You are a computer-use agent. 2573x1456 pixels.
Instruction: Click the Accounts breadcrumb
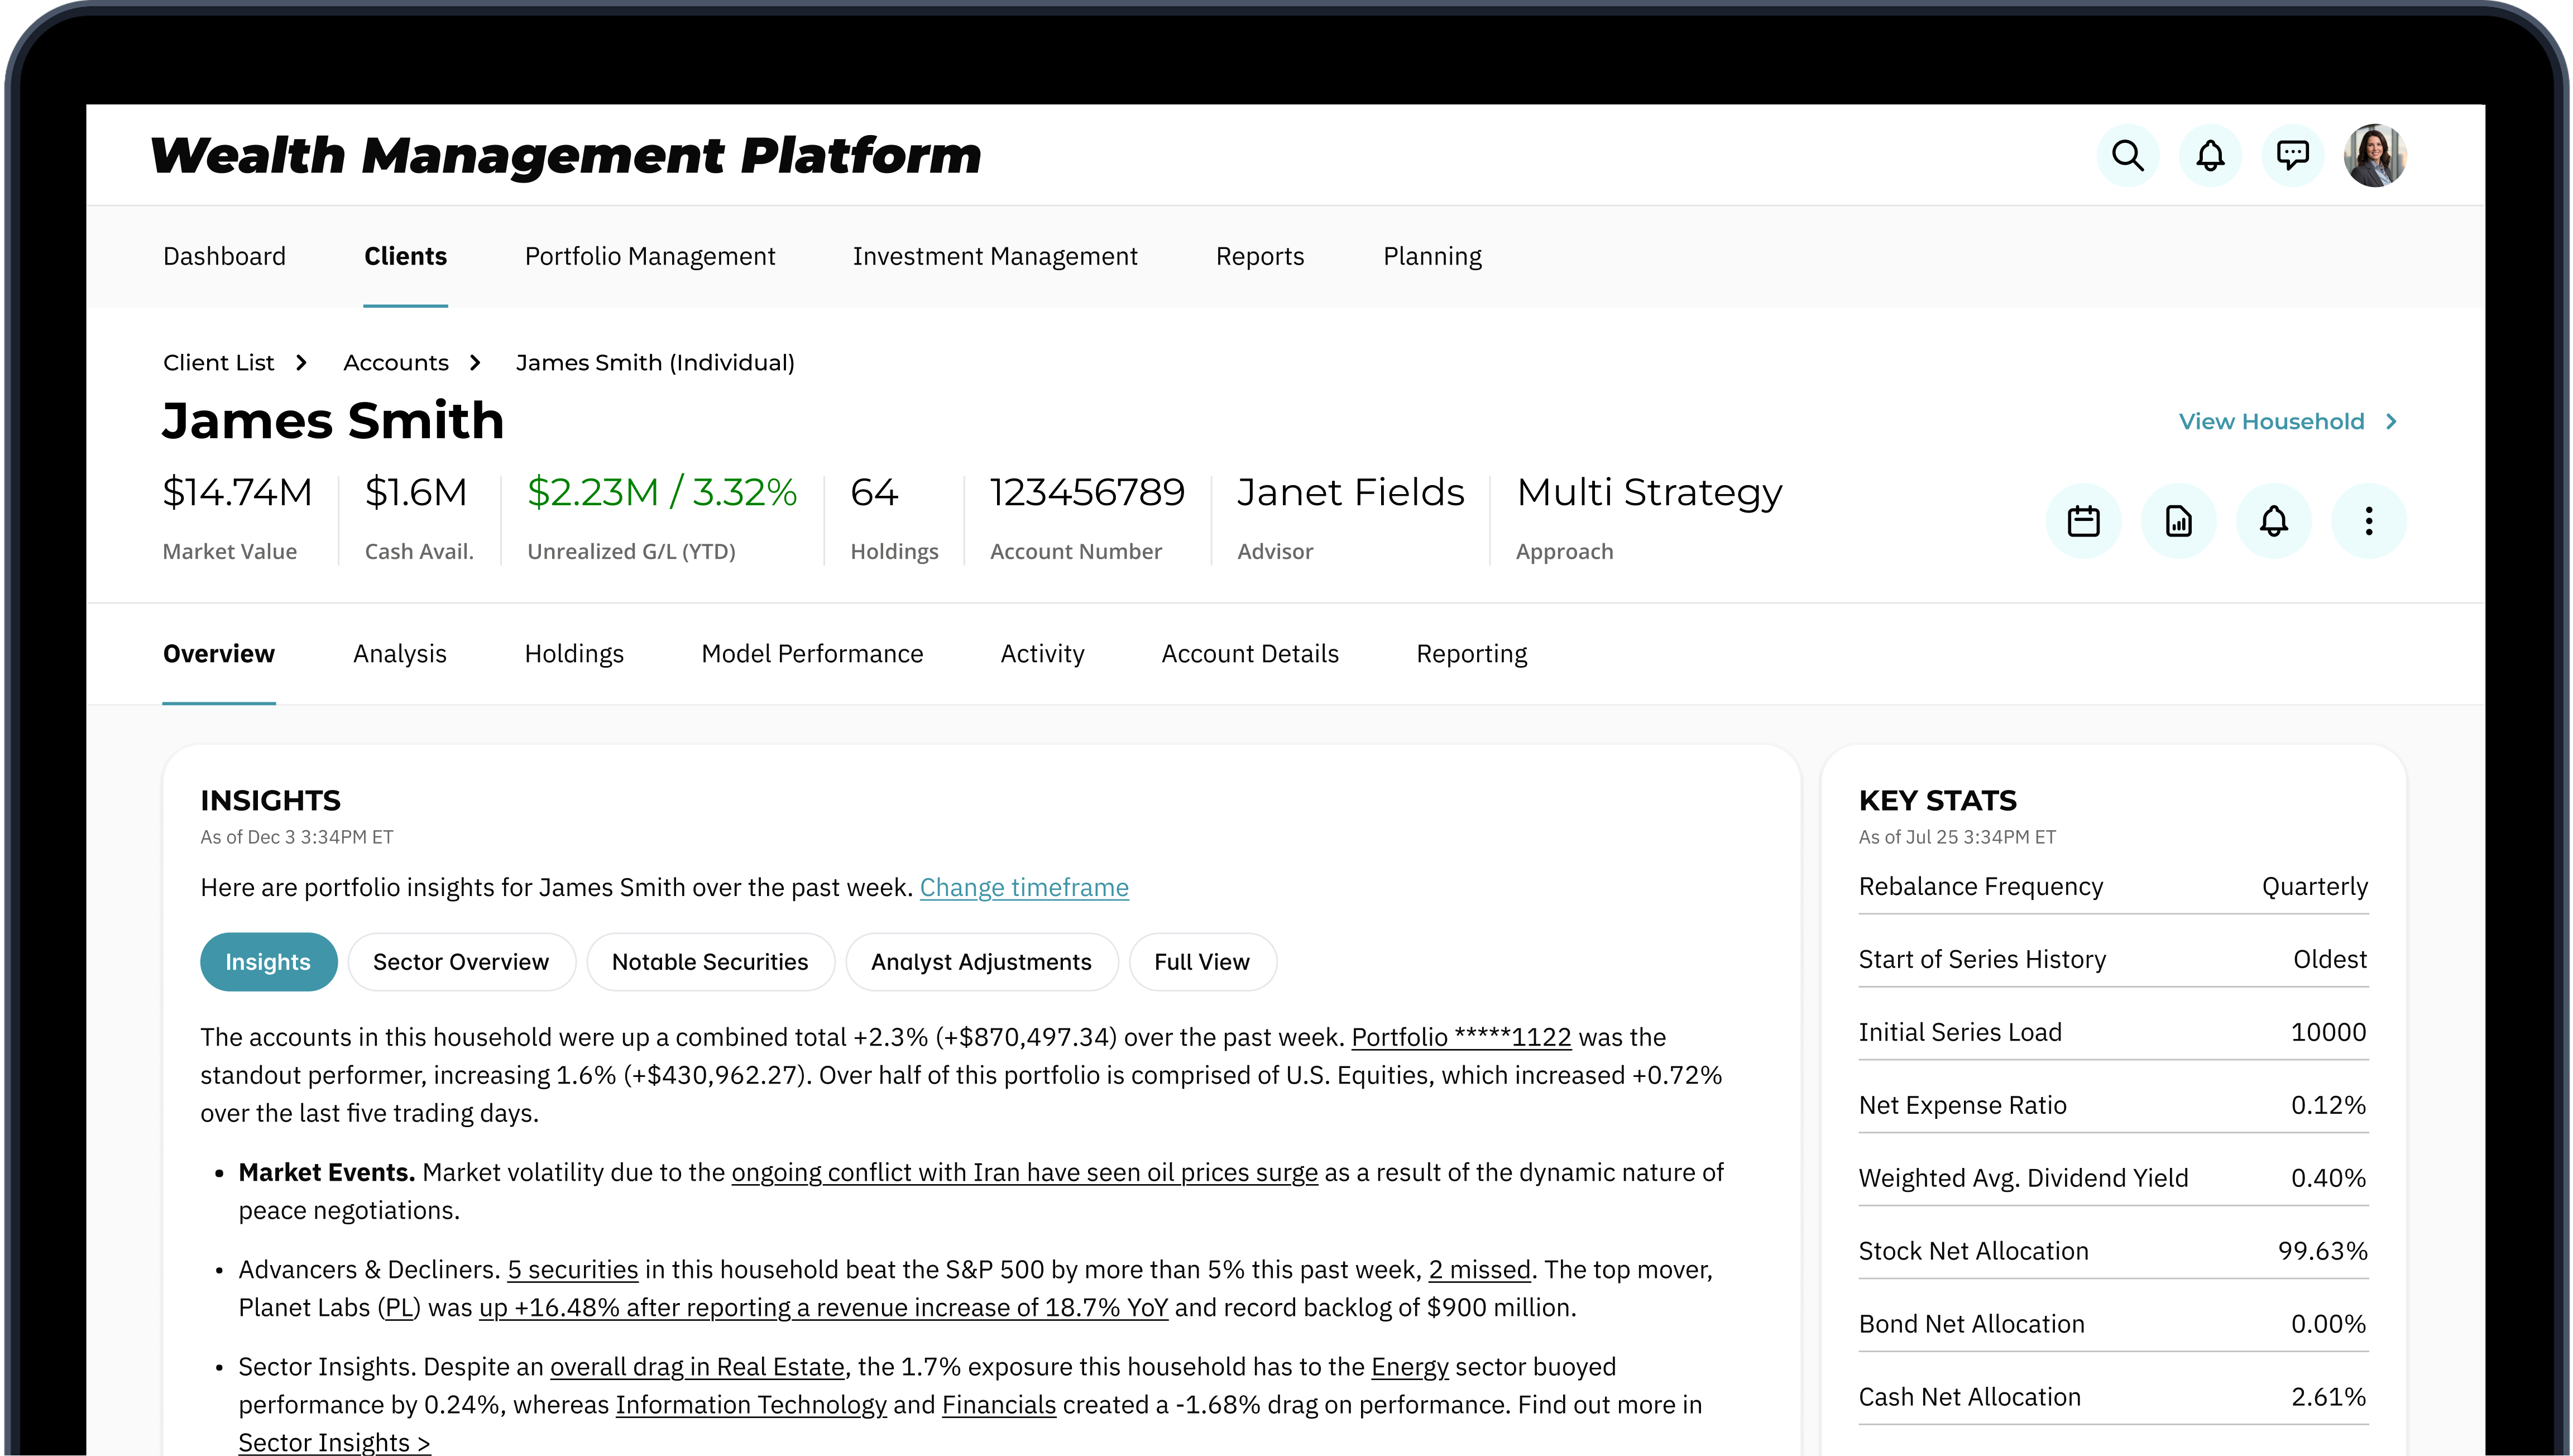tap(396, 362)
